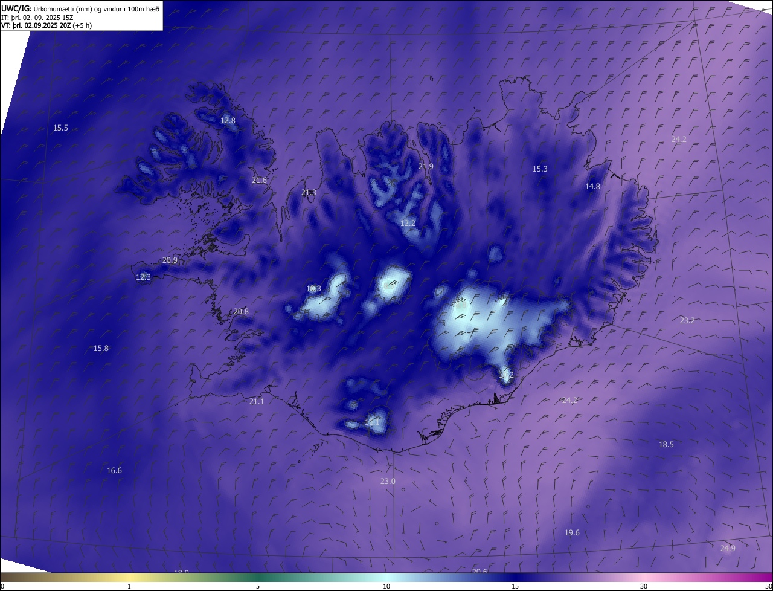Screen dimensions: 773x591
Task: Click the "1" tick label on the color scale
Action: click(x=129, y=586)
